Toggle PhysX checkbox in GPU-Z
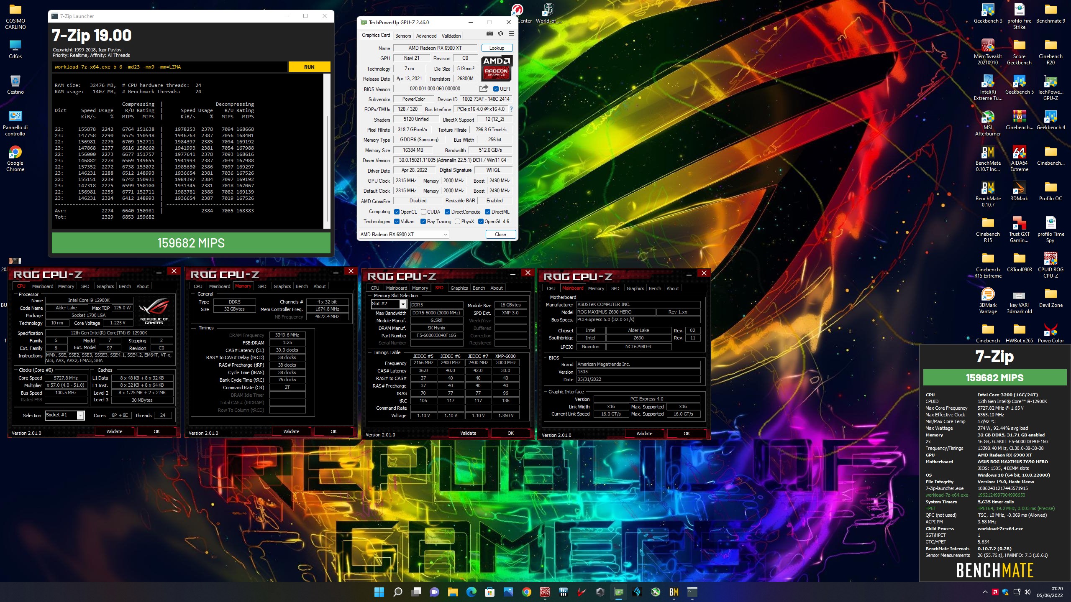This screenshot has height=602, width=1071. (457, 222)
